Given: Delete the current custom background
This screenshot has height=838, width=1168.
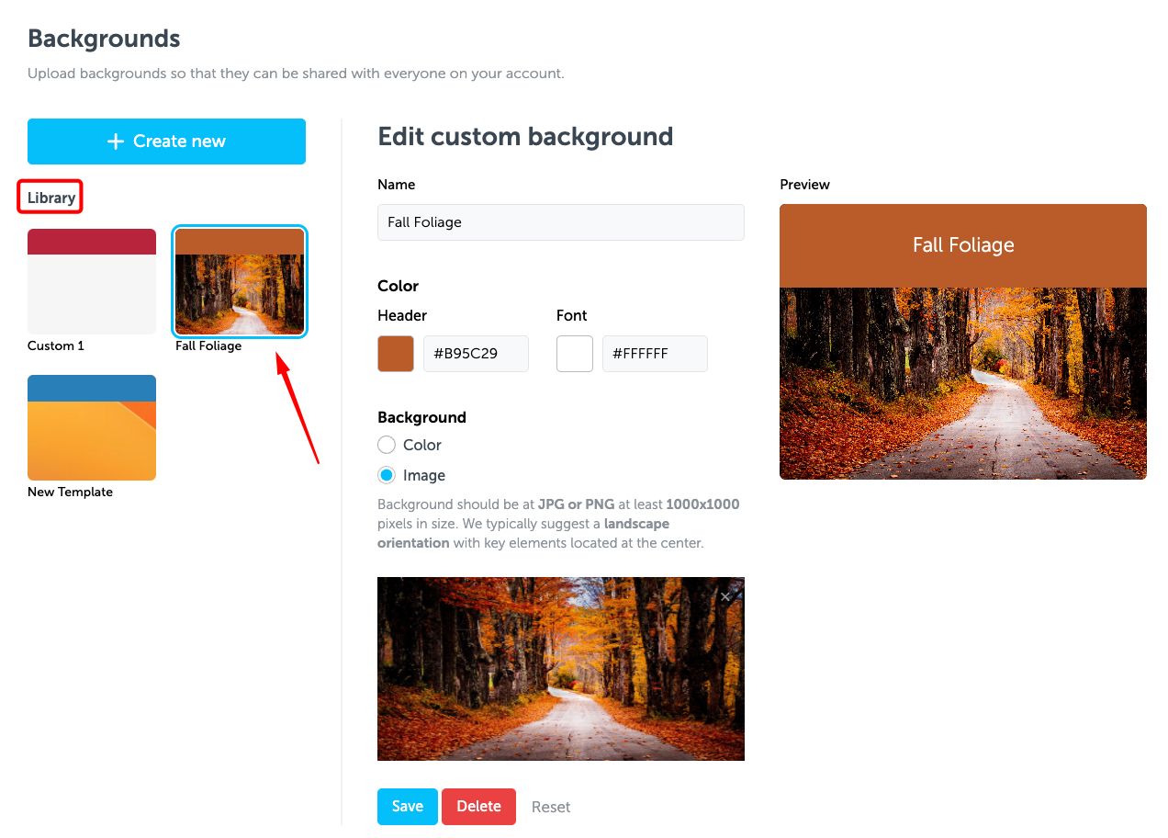Looking at the screenshot, I should pos(478,806).
